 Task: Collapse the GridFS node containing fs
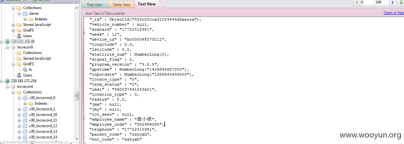click(13, 64)
